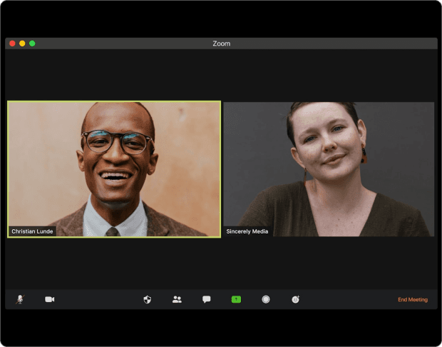The image size is (442, 347).
Task: Click the Christian Lunde name label
Action: coord(32,231)
